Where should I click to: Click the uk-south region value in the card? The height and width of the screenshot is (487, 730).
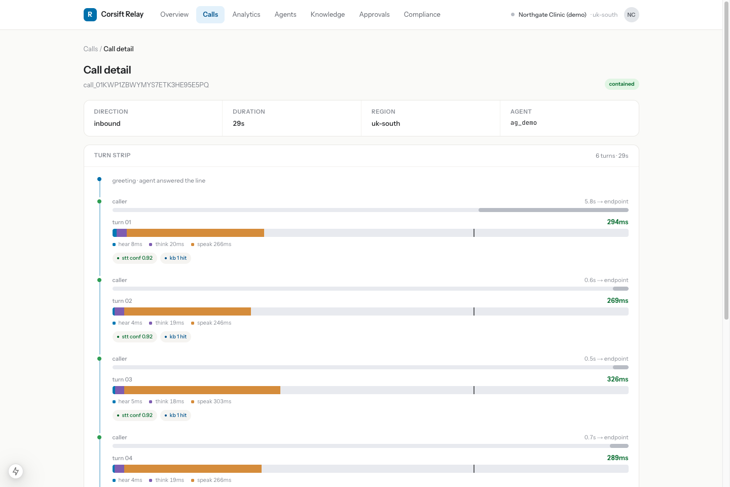point(386,124)
